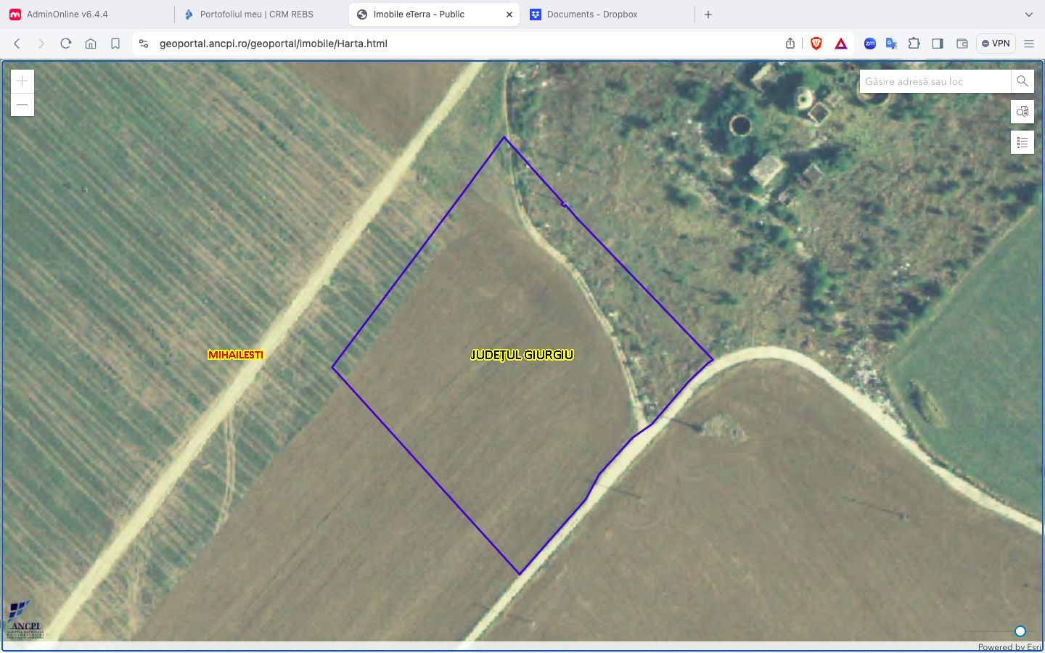The width and height of the screenshot is (1045, 653).
Task: Click the map search magnifier button
Action: (x=1023, y=81)
